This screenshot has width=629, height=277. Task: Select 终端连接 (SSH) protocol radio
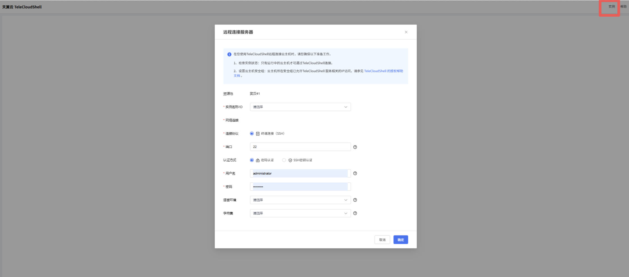tap(252, 133)
